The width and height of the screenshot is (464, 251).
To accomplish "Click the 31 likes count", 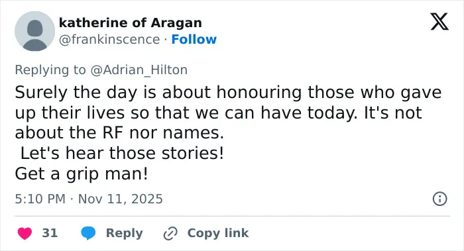I will [x=50, y=233].
